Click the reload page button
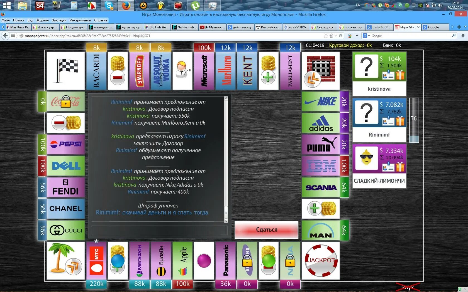 click(341, 36)
